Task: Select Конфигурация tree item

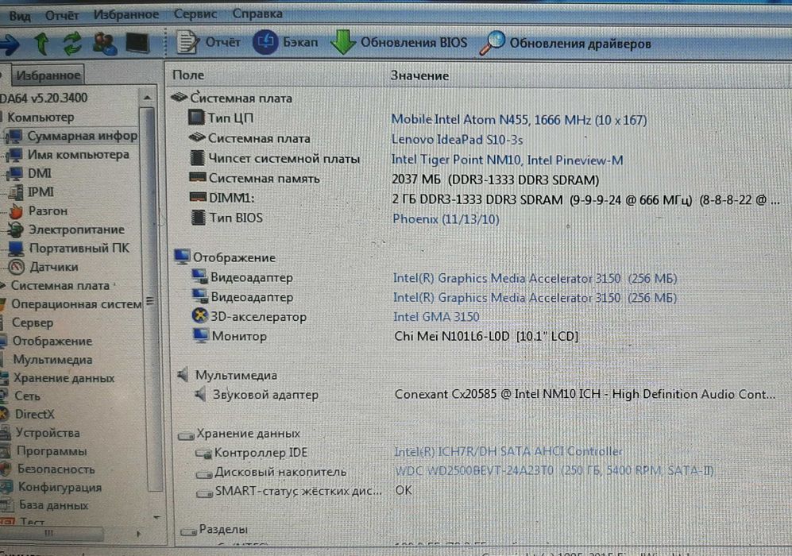Action: (x=60, y=488)
